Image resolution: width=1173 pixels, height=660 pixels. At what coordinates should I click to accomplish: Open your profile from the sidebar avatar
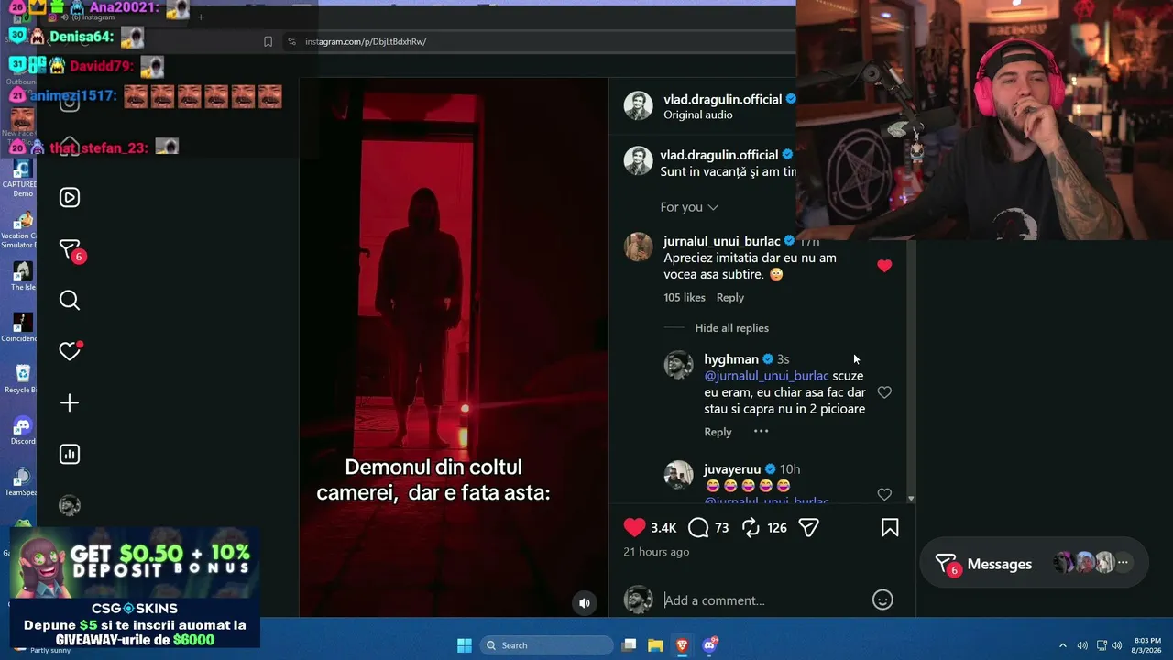pos(70,505)
